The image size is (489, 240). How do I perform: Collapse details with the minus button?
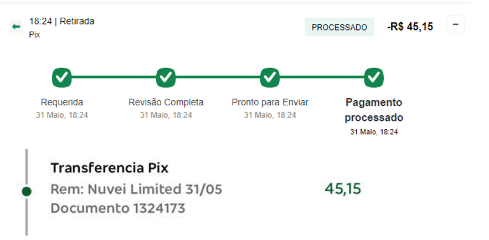(x=456, y=24)
